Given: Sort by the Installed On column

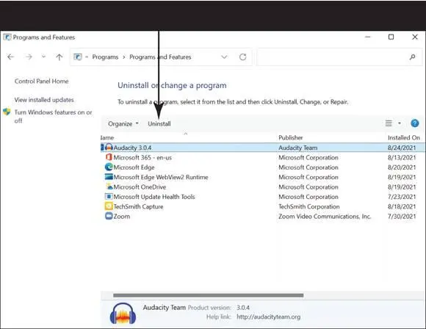Looking at the screenshot, I should (404, 138).
